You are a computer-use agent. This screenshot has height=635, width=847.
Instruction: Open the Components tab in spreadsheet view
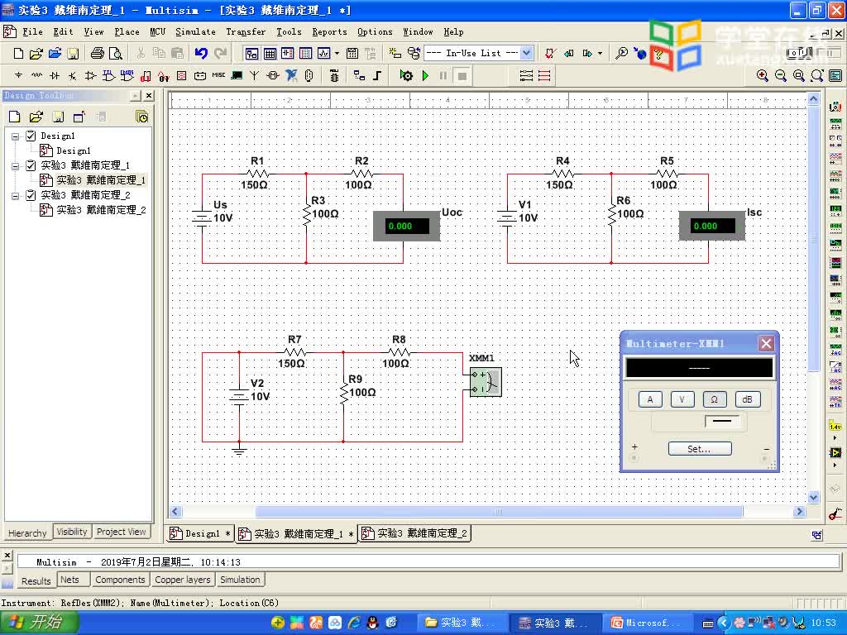click(x=120, y=580)
